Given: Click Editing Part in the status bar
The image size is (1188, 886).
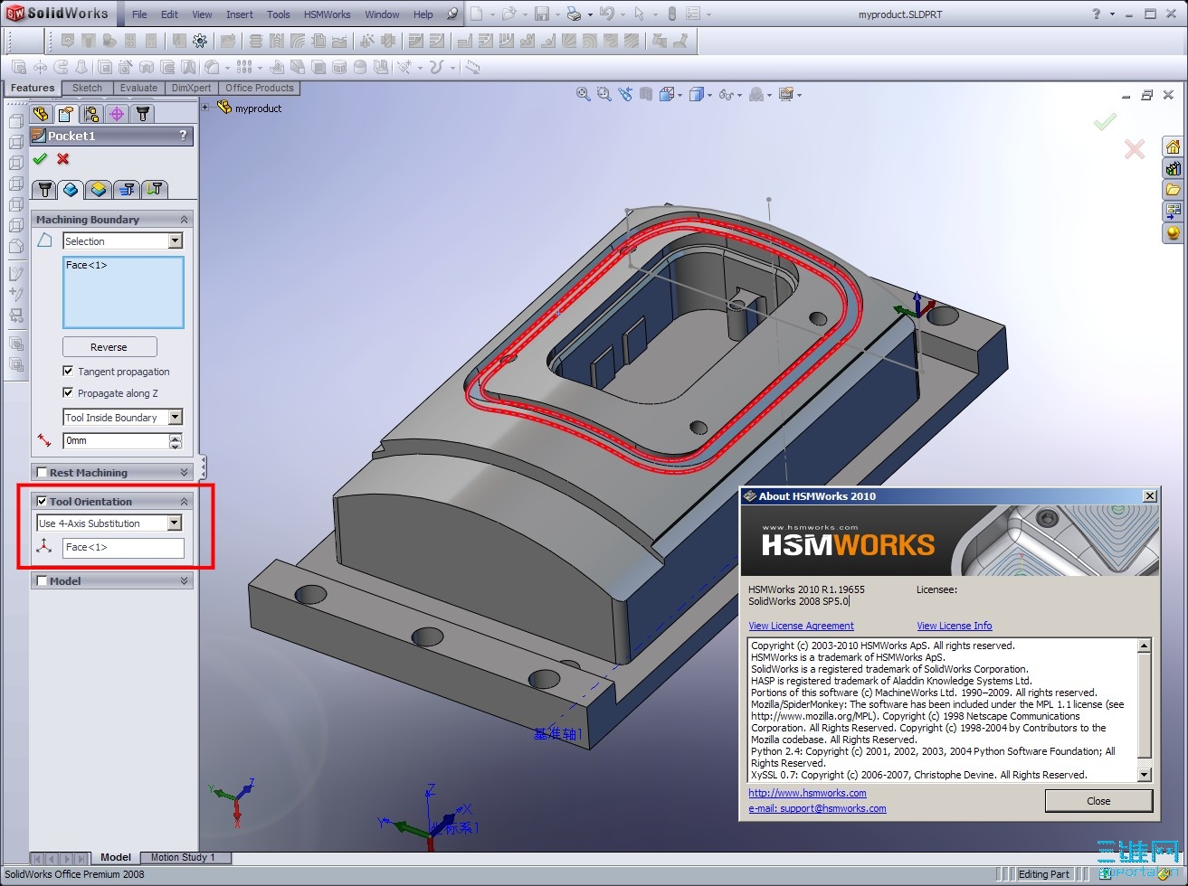Looking at the screenshot, I should (1043, 874).
